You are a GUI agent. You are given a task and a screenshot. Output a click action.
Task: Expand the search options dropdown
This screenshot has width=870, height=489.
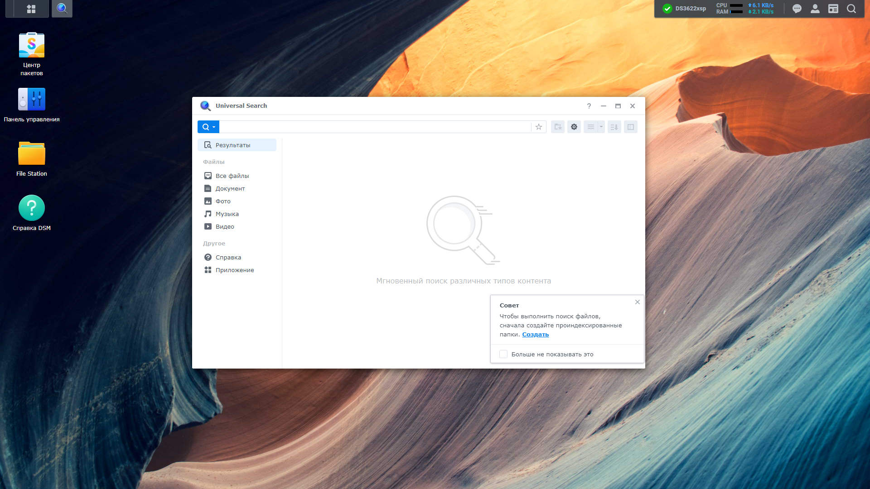pos(208,127)
